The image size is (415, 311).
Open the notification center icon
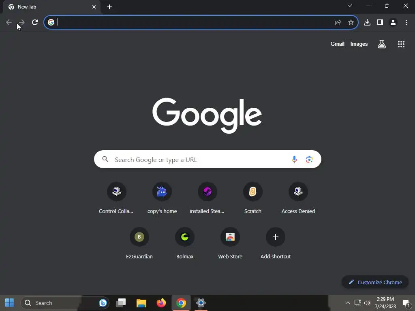coord(406,303)
